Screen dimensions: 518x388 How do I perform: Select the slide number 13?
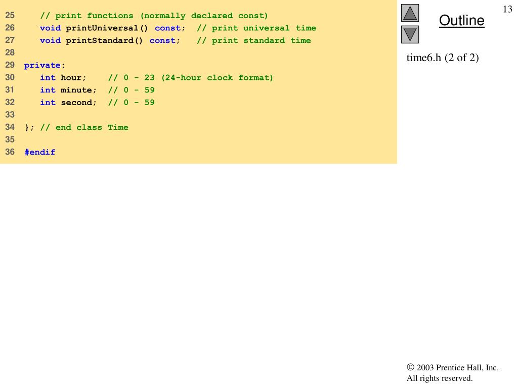coord(507,9)
